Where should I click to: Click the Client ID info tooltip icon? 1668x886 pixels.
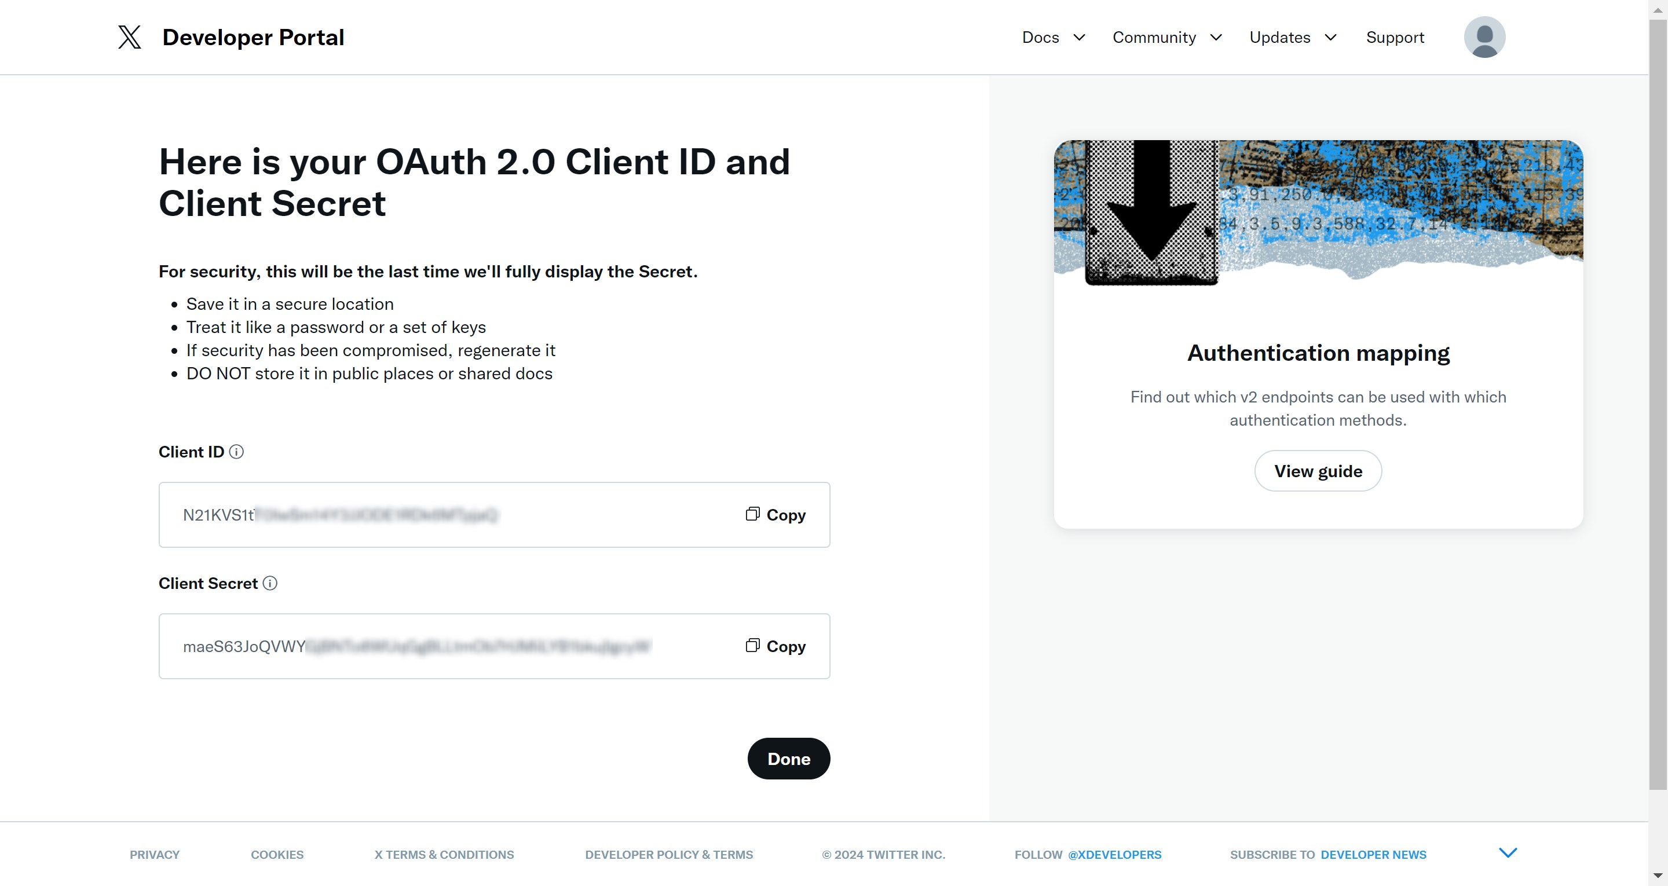pyautogui.click(x=236, y=451)
